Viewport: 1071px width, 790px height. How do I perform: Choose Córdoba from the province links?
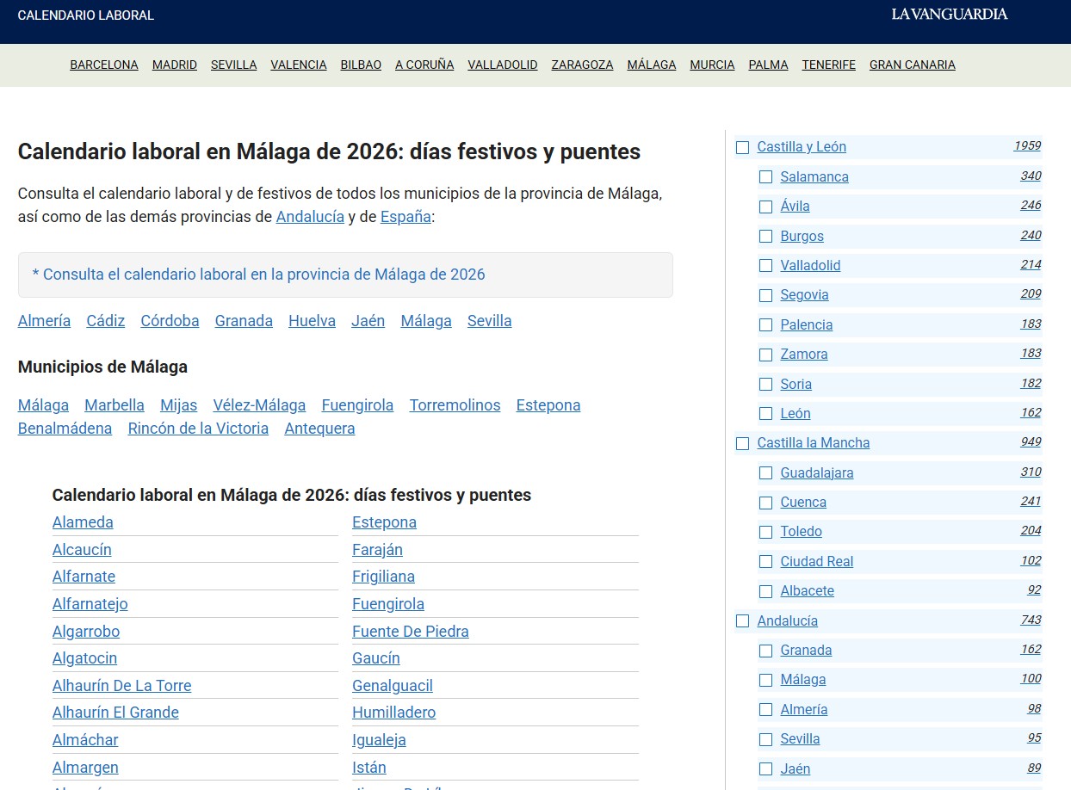point(170,321)
